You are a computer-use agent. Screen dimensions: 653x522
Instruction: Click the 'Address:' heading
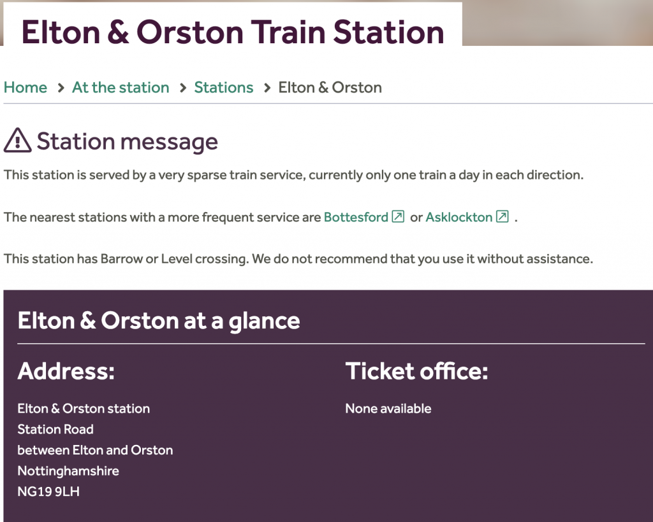pos(66,370)
